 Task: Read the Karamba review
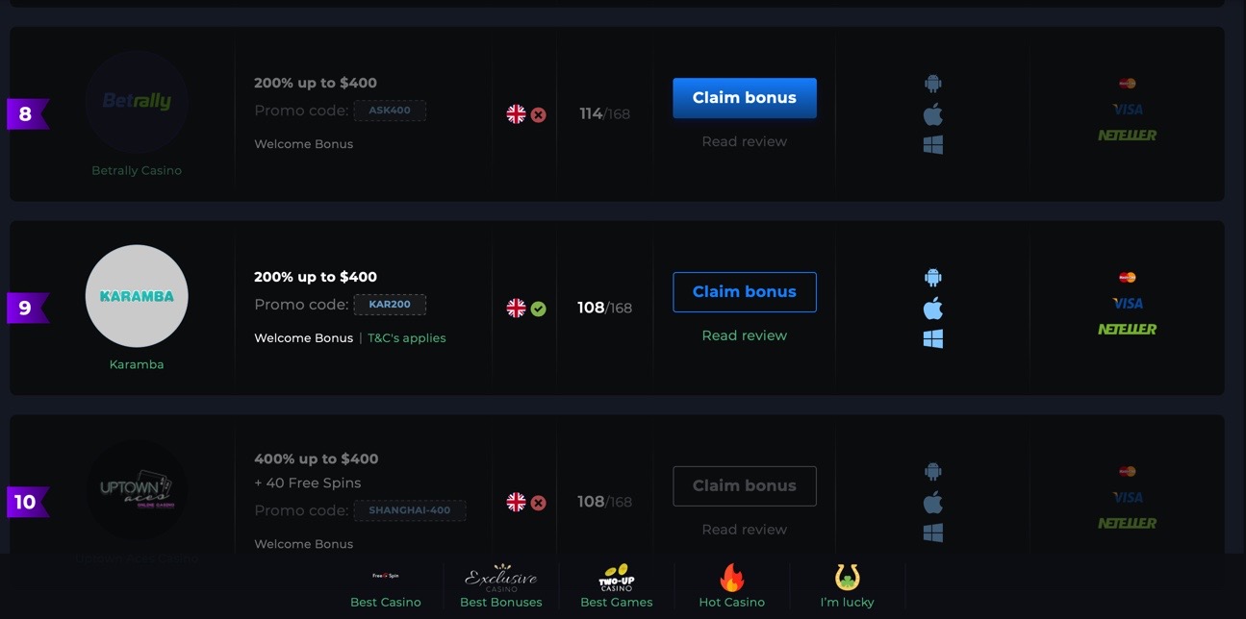[x=745, y=335]
